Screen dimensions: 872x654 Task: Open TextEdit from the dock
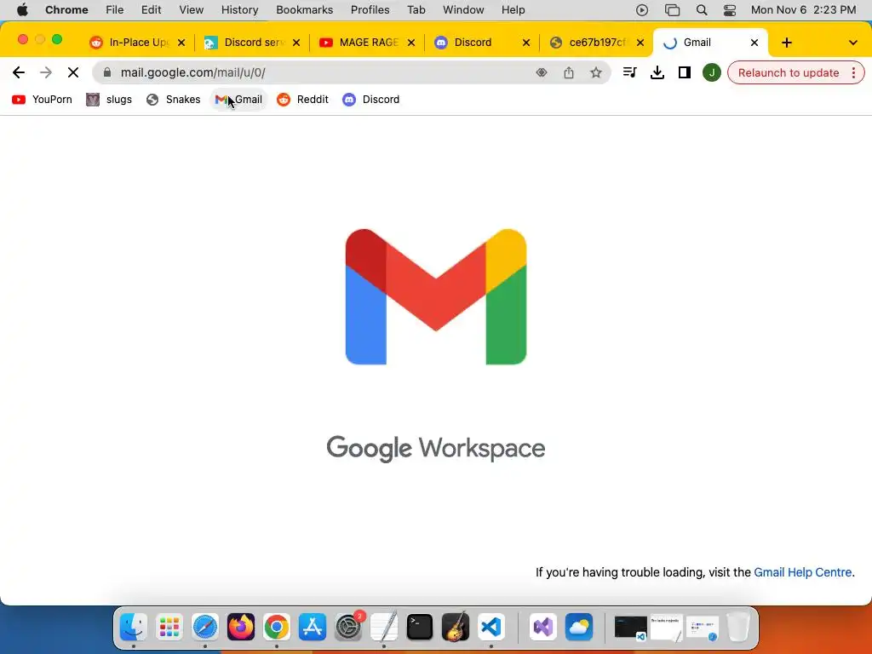(x=384, y=628)
